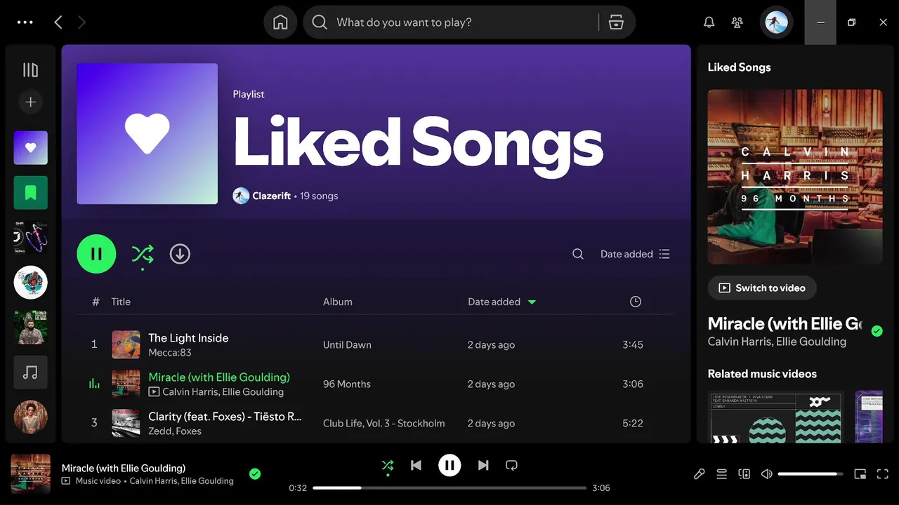Open the '96 Months' album link
The width and height of the screenshot is (899, 505).
[x=347, y=384]
